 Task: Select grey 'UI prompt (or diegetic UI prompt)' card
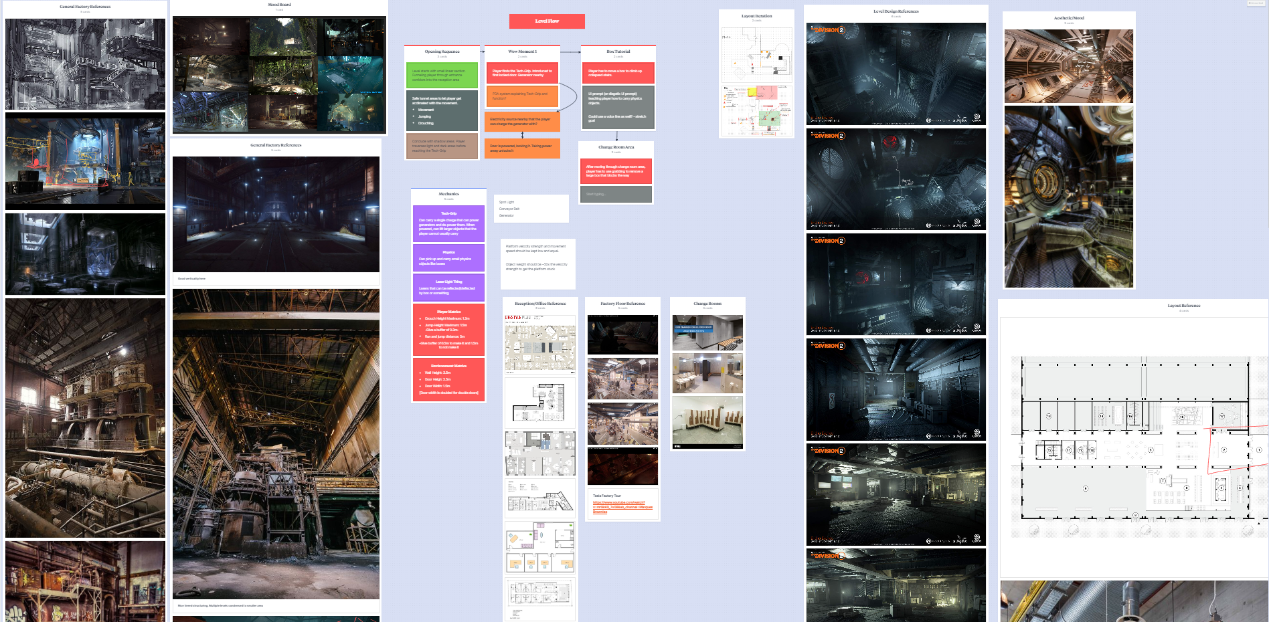618,107
